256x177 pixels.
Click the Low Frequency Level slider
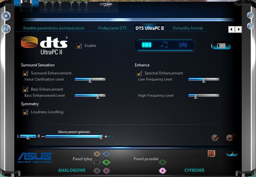[x=204, y=80]
